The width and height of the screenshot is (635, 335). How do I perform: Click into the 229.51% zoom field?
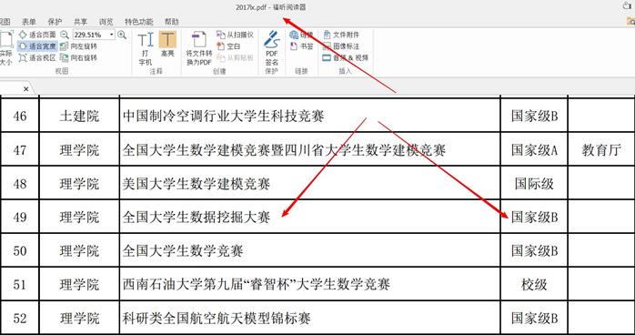90,35
